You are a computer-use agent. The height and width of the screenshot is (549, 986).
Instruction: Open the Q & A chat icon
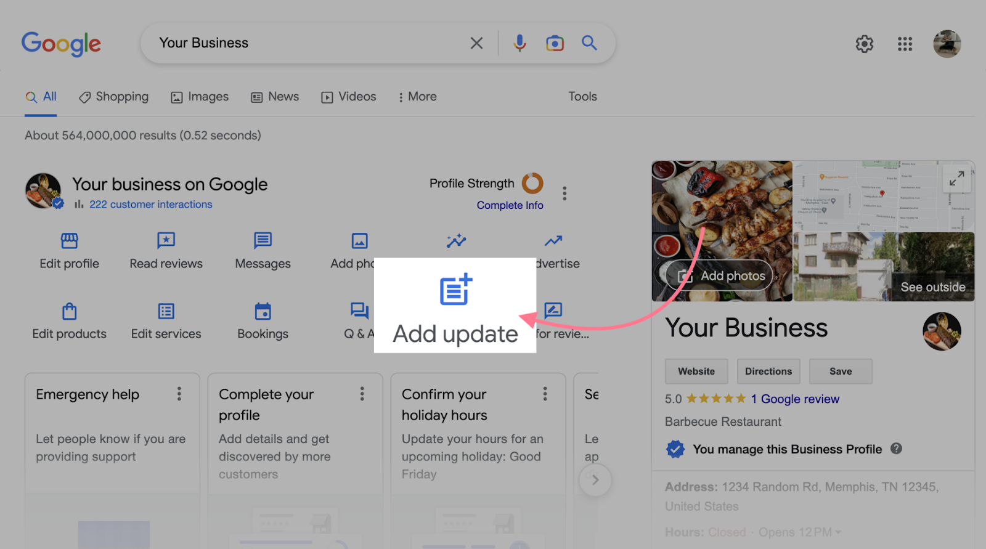coord(359,311)
